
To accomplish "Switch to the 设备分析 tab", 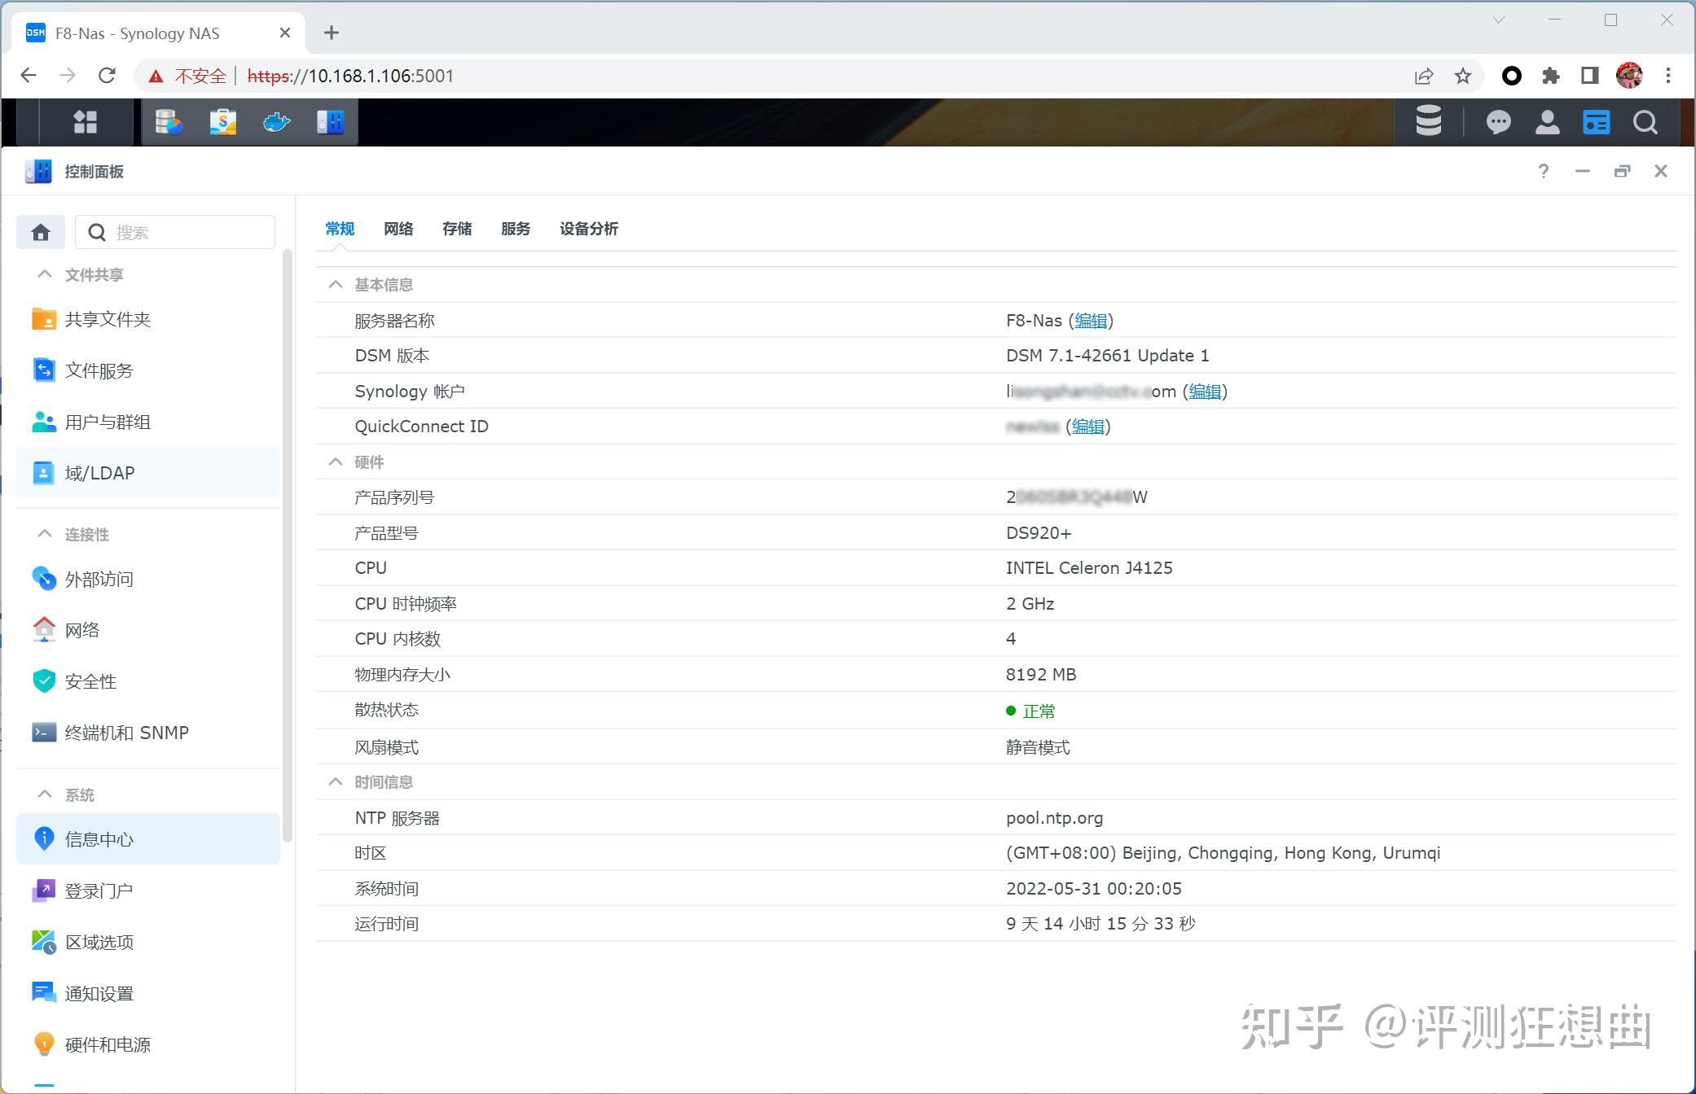I will [588, 229].
